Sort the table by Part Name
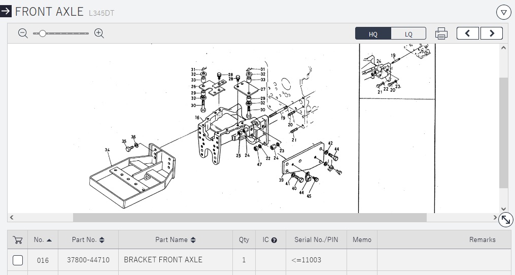Viewport: 515px width, 275px height. (x=175, y=240)
